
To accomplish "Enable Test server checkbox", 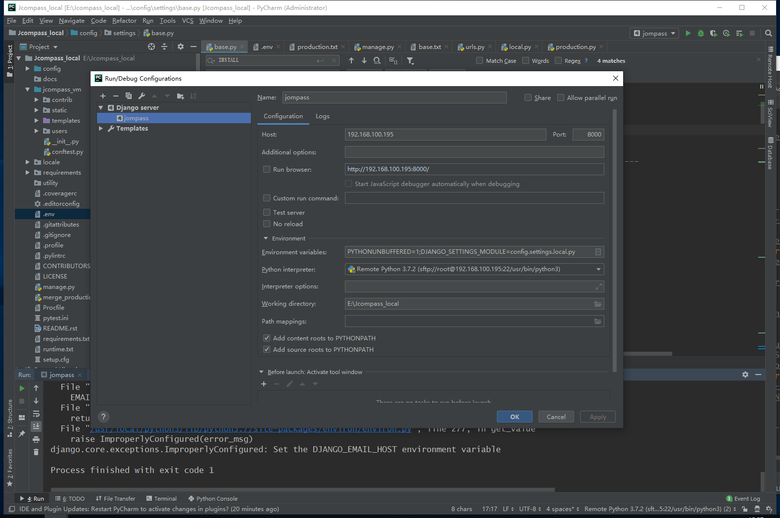I will [x=267, y=212].
